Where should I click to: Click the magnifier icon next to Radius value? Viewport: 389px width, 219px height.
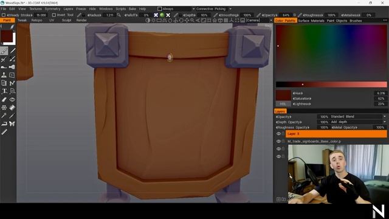tap(119, 15)
